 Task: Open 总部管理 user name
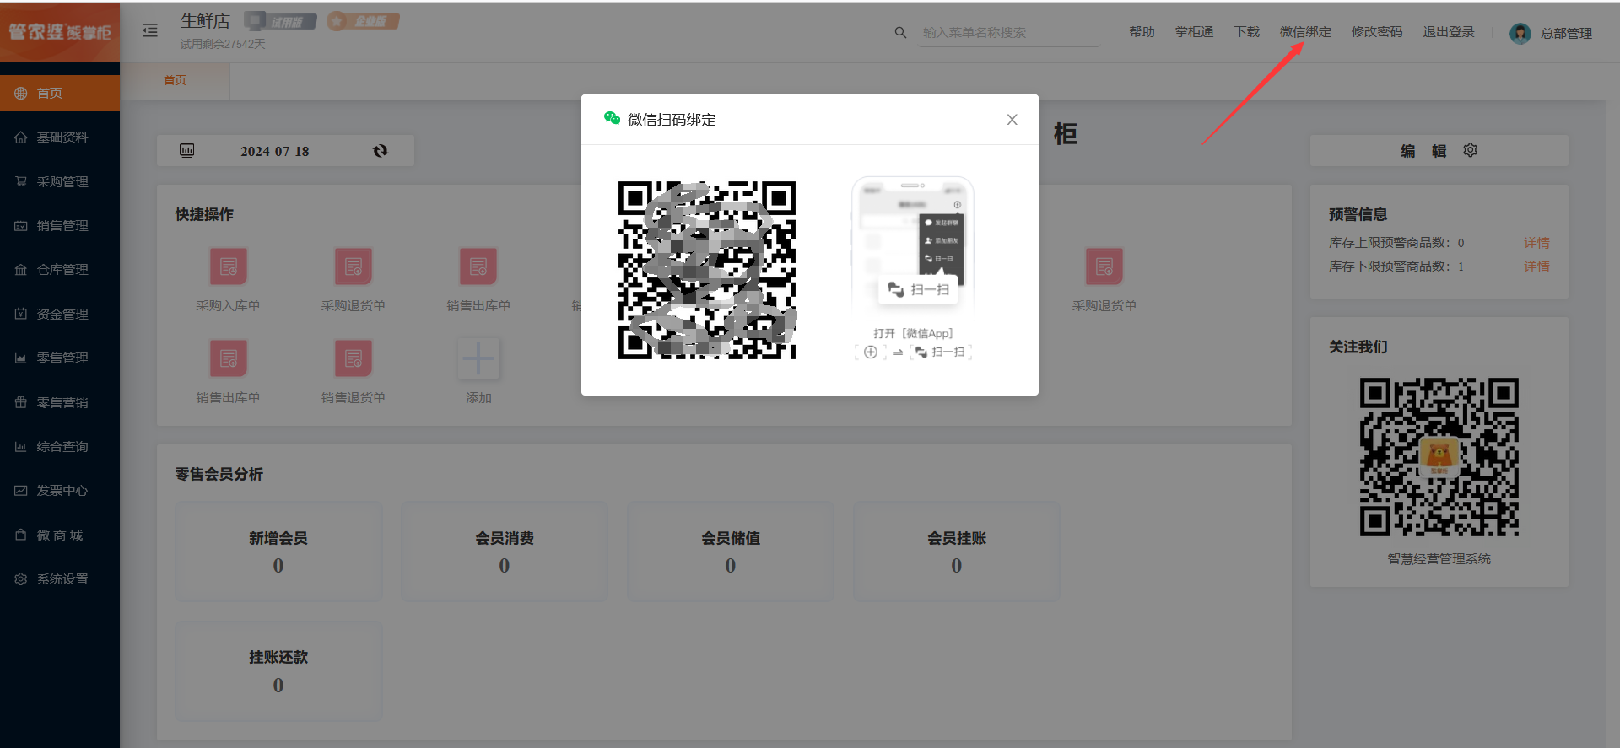click(1566, 33)
